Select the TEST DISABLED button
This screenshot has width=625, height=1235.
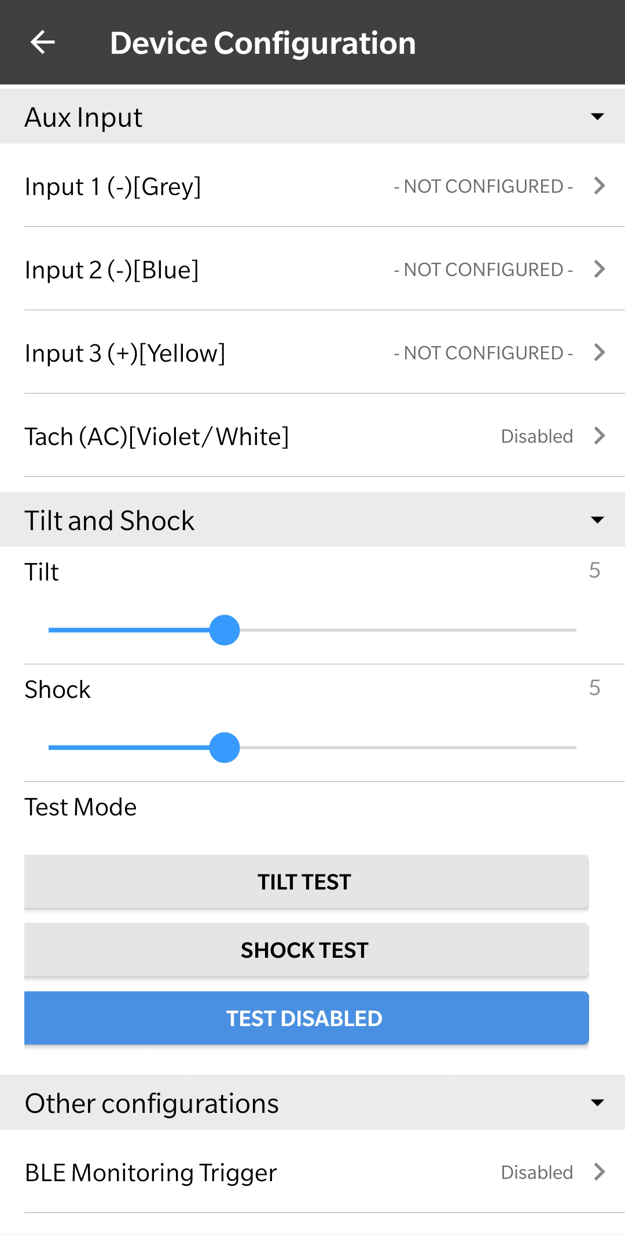click(x=306, y=1019)
